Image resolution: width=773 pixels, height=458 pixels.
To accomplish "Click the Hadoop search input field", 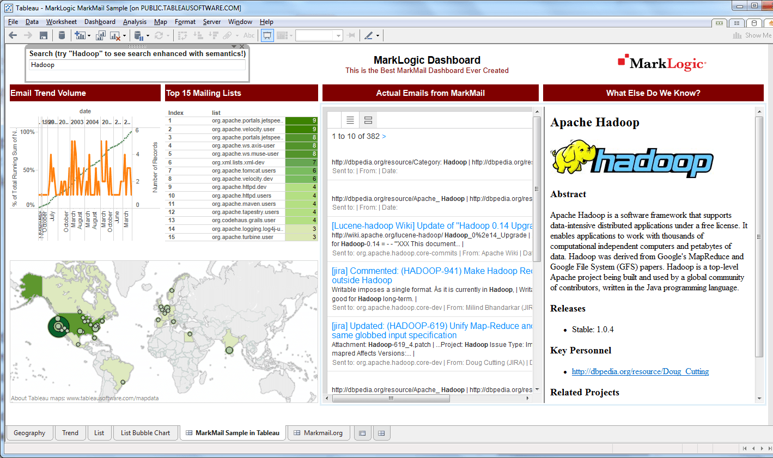I will point(137,65).
